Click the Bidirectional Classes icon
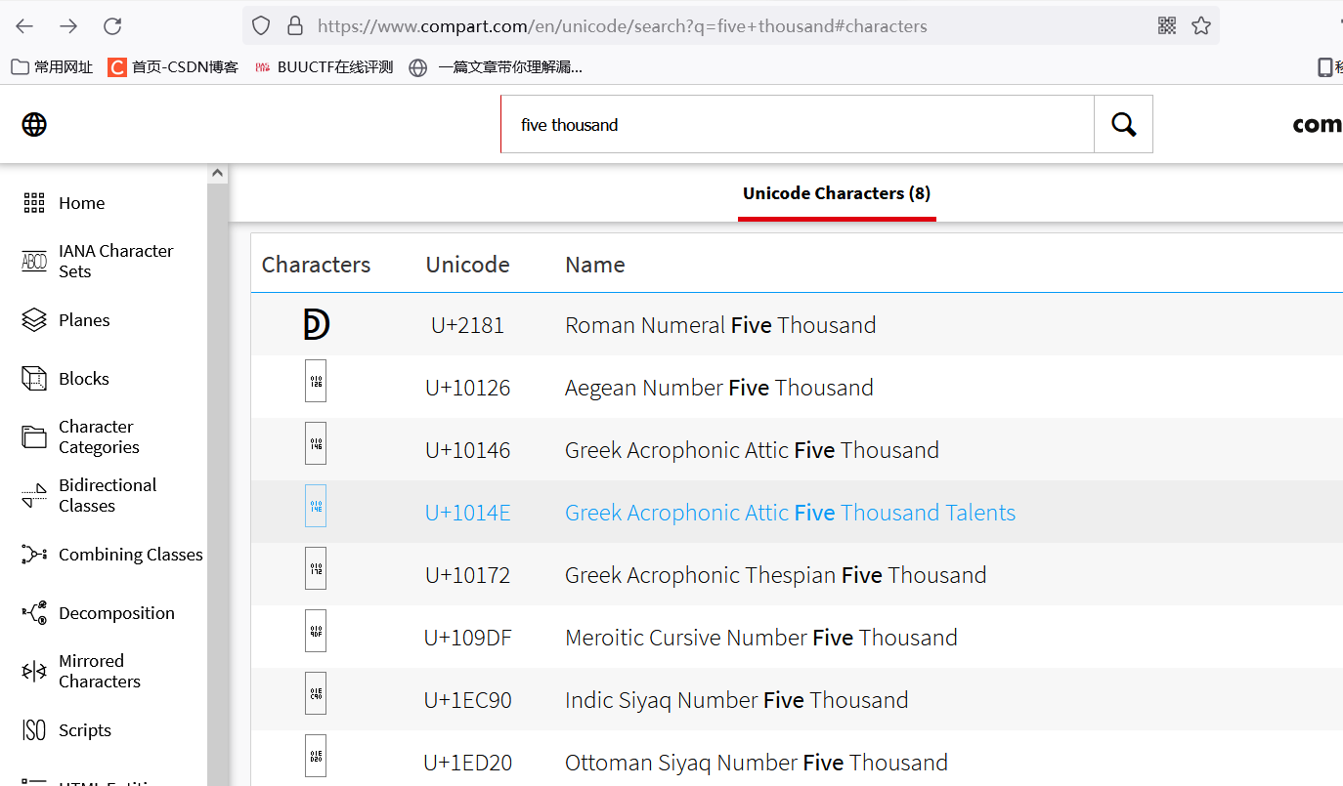Image resolution: width=1343 pixels, height=786 pixels. [x=34, y=496]
